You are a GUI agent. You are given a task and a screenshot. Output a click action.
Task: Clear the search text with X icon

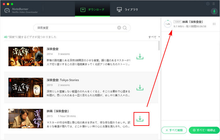[x=119, y=28]
